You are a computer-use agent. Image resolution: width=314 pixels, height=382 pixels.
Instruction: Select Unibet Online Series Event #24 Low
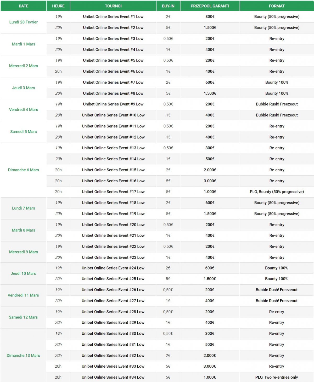113,268
